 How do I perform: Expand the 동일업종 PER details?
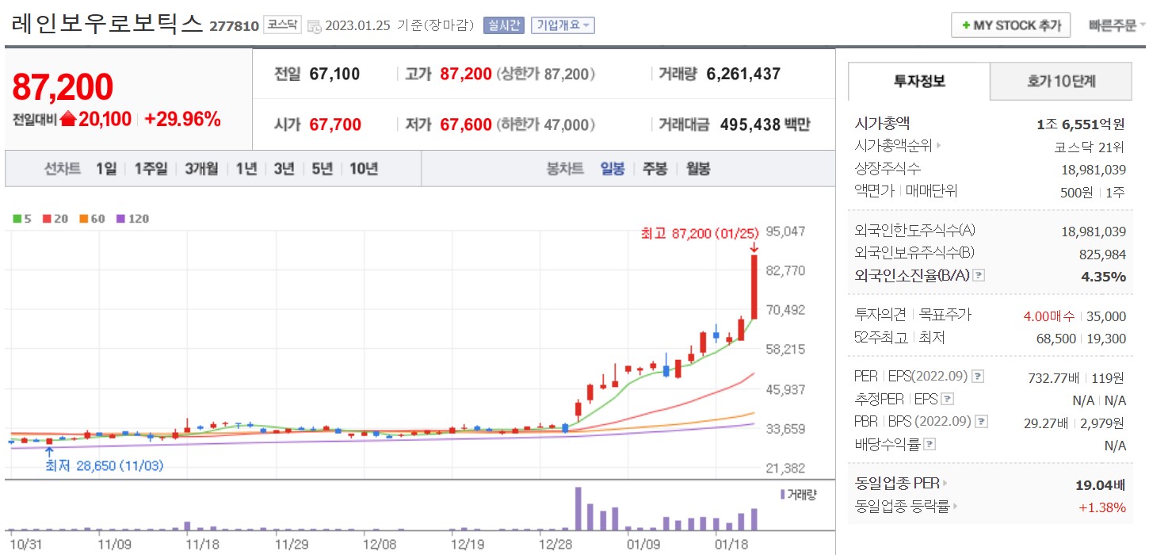pos(945,483)
